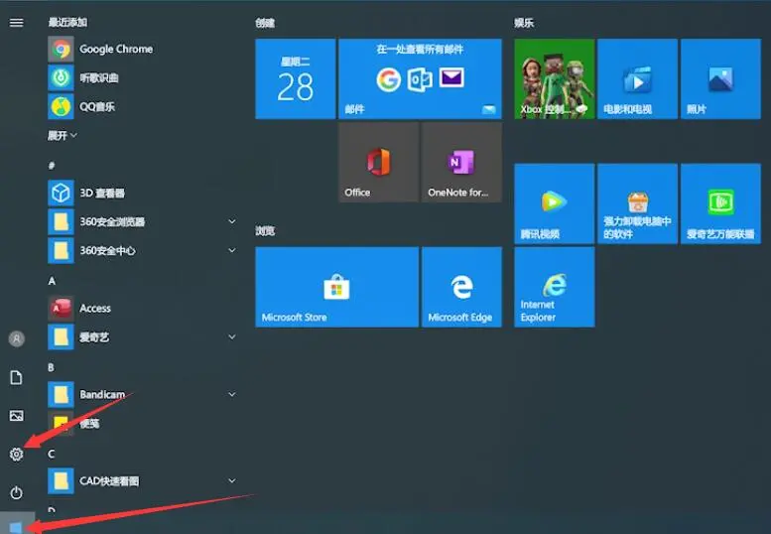
Task: Open the Xbox 控制台 tile
Action: pos(554,78)
